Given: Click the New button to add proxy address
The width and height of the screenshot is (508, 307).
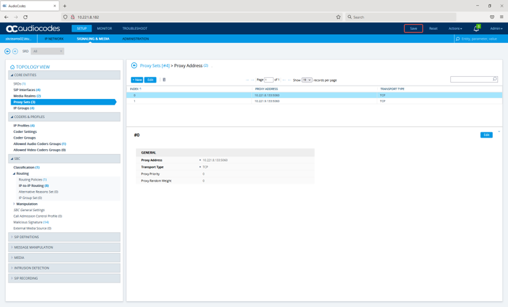Looking at the screenshot, I should click(137, 80).
